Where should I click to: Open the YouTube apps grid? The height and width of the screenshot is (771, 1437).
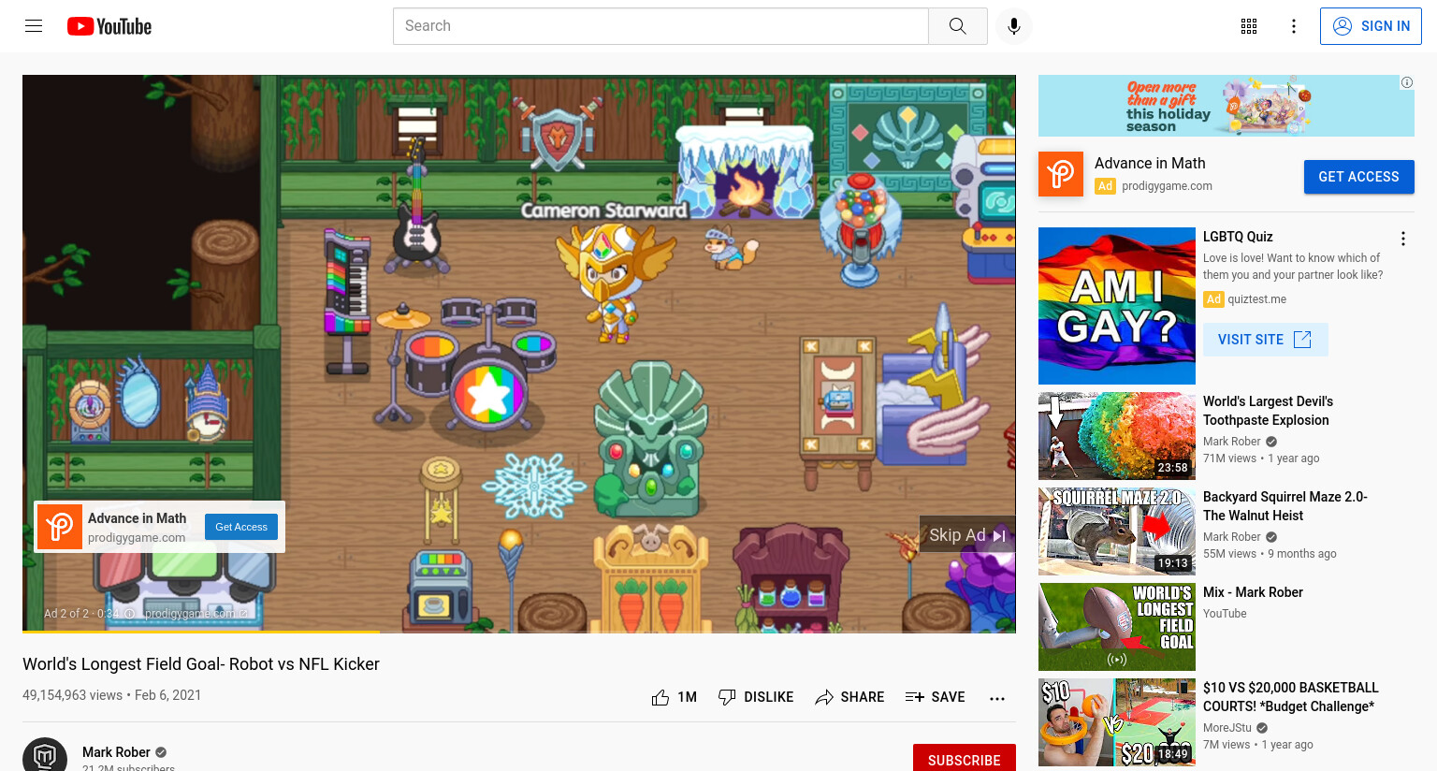click(1249, 26)
